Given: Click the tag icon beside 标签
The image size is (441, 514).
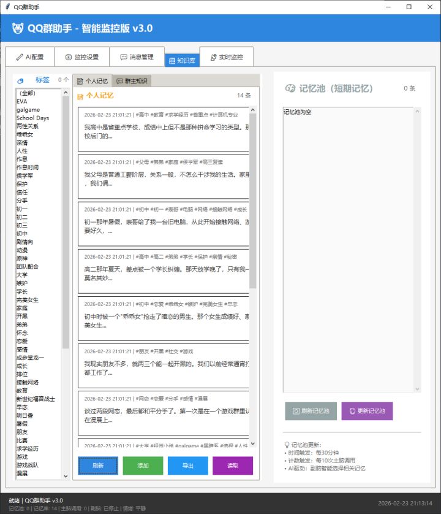Looking at the screenshot, I should point(20,81).
